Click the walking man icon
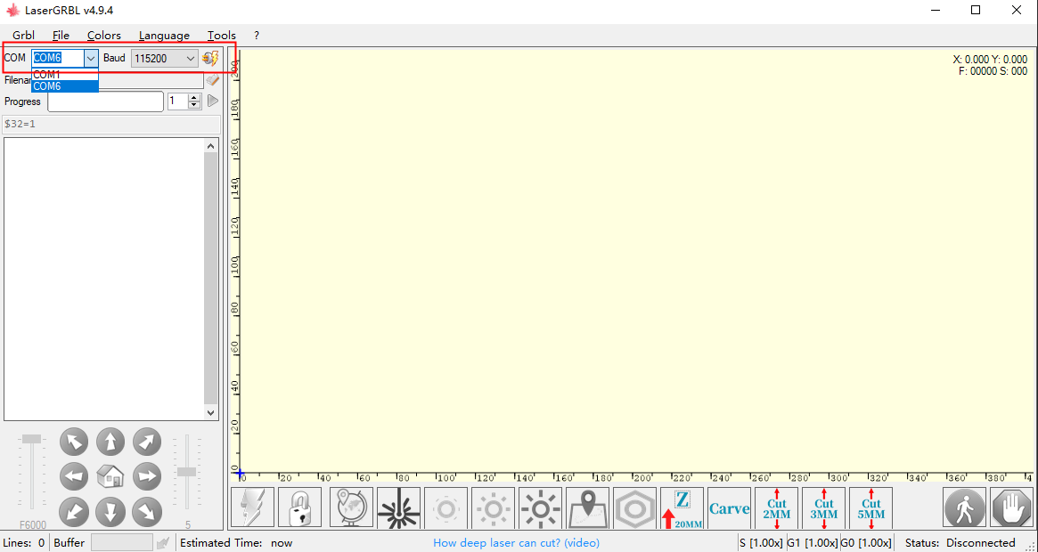 (964, 507)
